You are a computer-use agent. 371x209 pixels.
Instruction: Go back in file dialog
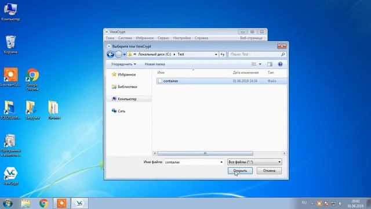pyautogui.click(x=111, y=55)
